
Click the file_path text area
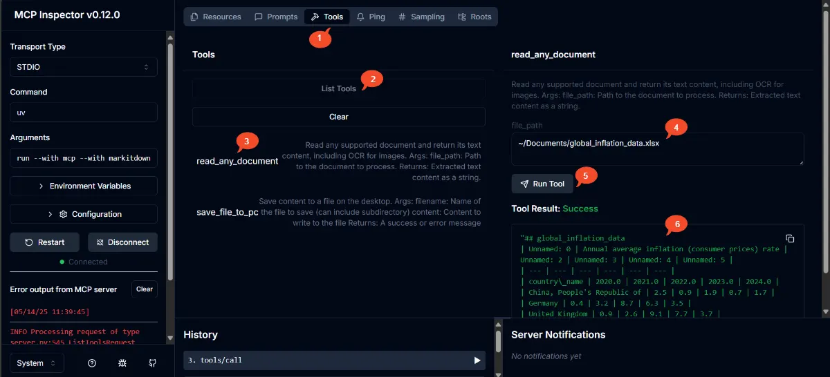[658, 149]
